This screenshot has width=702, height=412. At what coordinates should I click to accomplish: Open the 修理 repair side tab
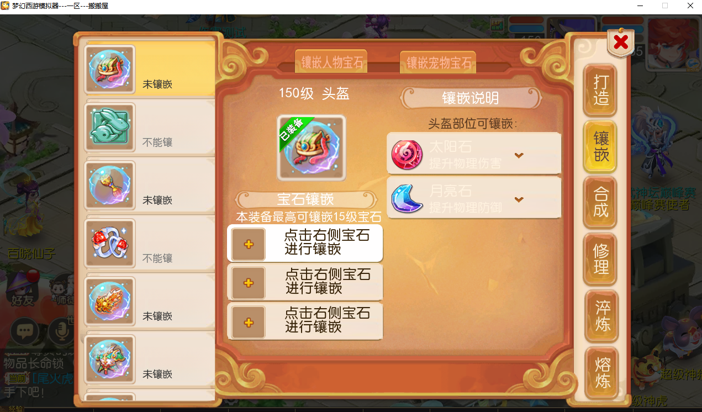click(600, 259)
